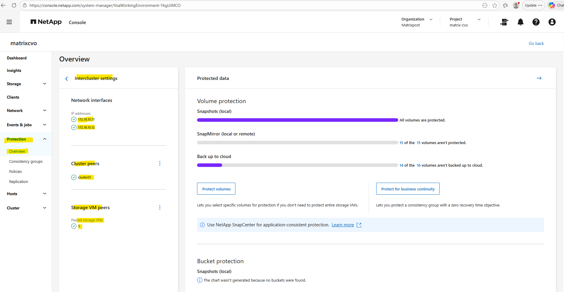
Task: Go to Replication in sidebar
Action: (x=19, y=182)
